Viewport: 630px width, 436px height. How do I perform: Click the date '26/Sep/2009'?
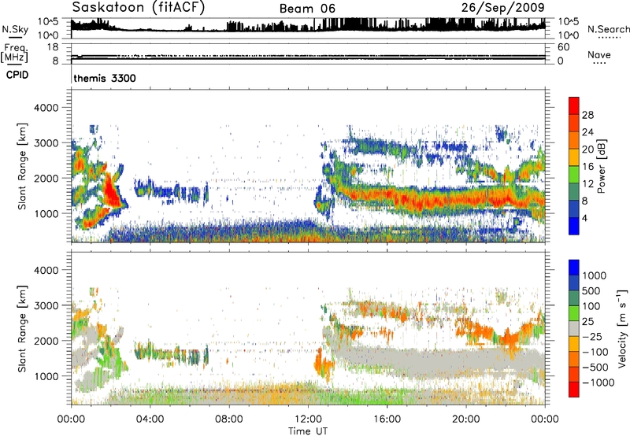coord(502,8)
